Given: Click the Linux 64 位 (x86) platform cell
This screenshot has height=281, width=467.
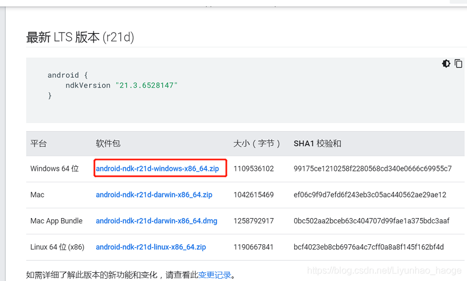Looking at the screenshot, I should pos(57,247).
